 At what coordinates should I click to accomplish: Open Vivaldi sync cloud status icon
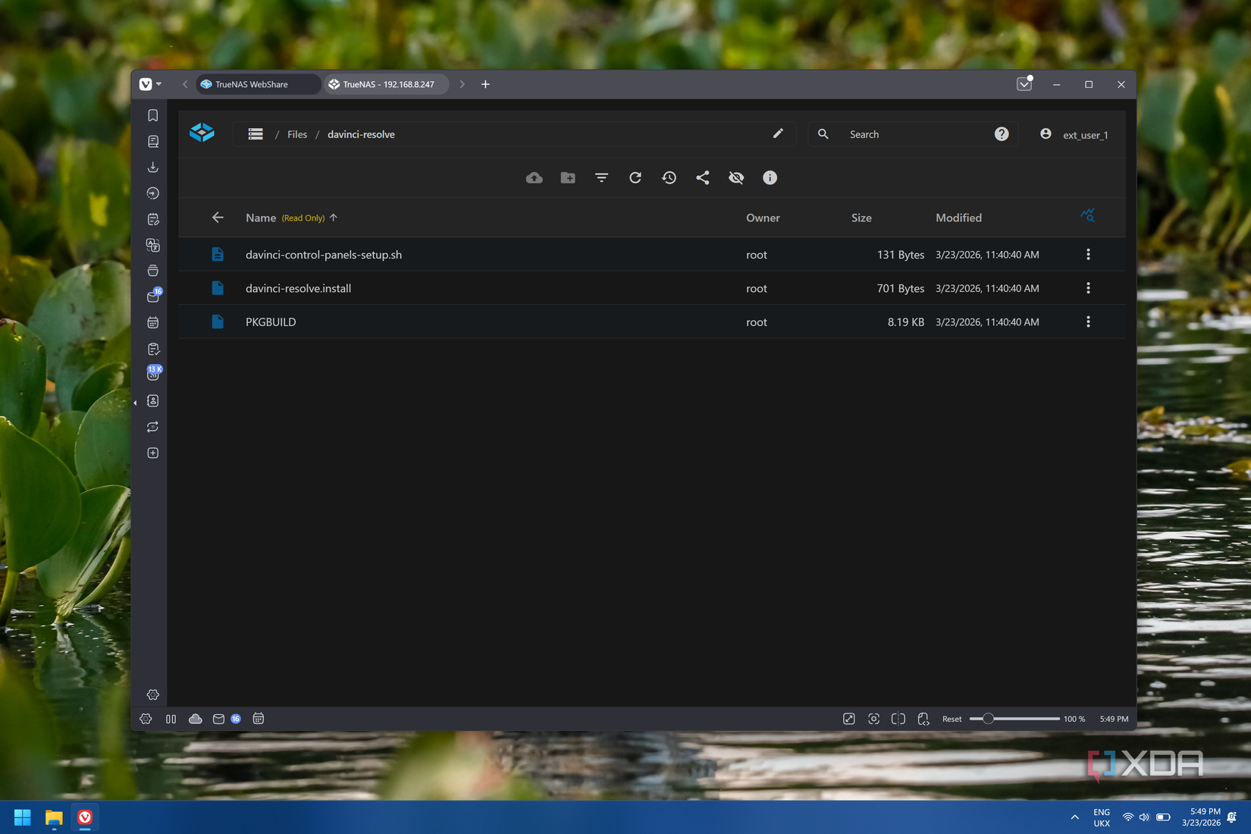(x=195, y=719)
